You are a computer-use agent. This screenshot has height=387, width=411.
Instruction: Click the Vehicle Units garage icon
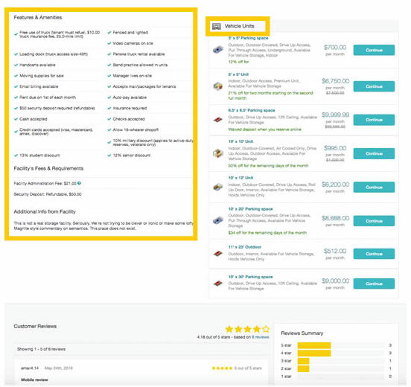(x=216, y=26)
